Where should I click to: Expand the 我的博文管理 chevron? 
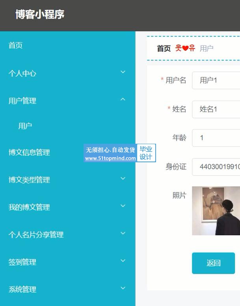coord(123,206)
